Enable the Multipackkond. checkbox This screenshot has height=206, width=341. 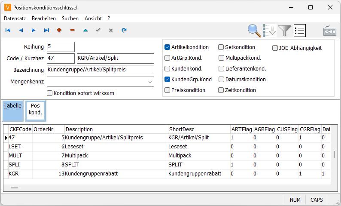coord(221,58)
